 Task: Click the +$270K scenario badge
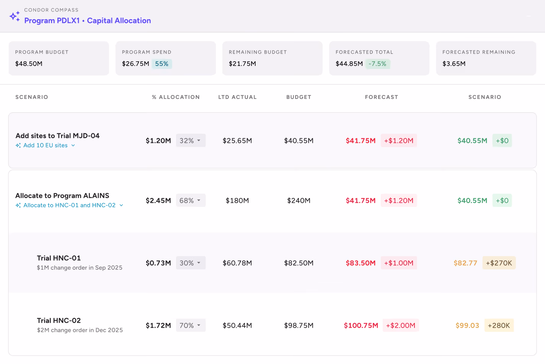(499, 263)
